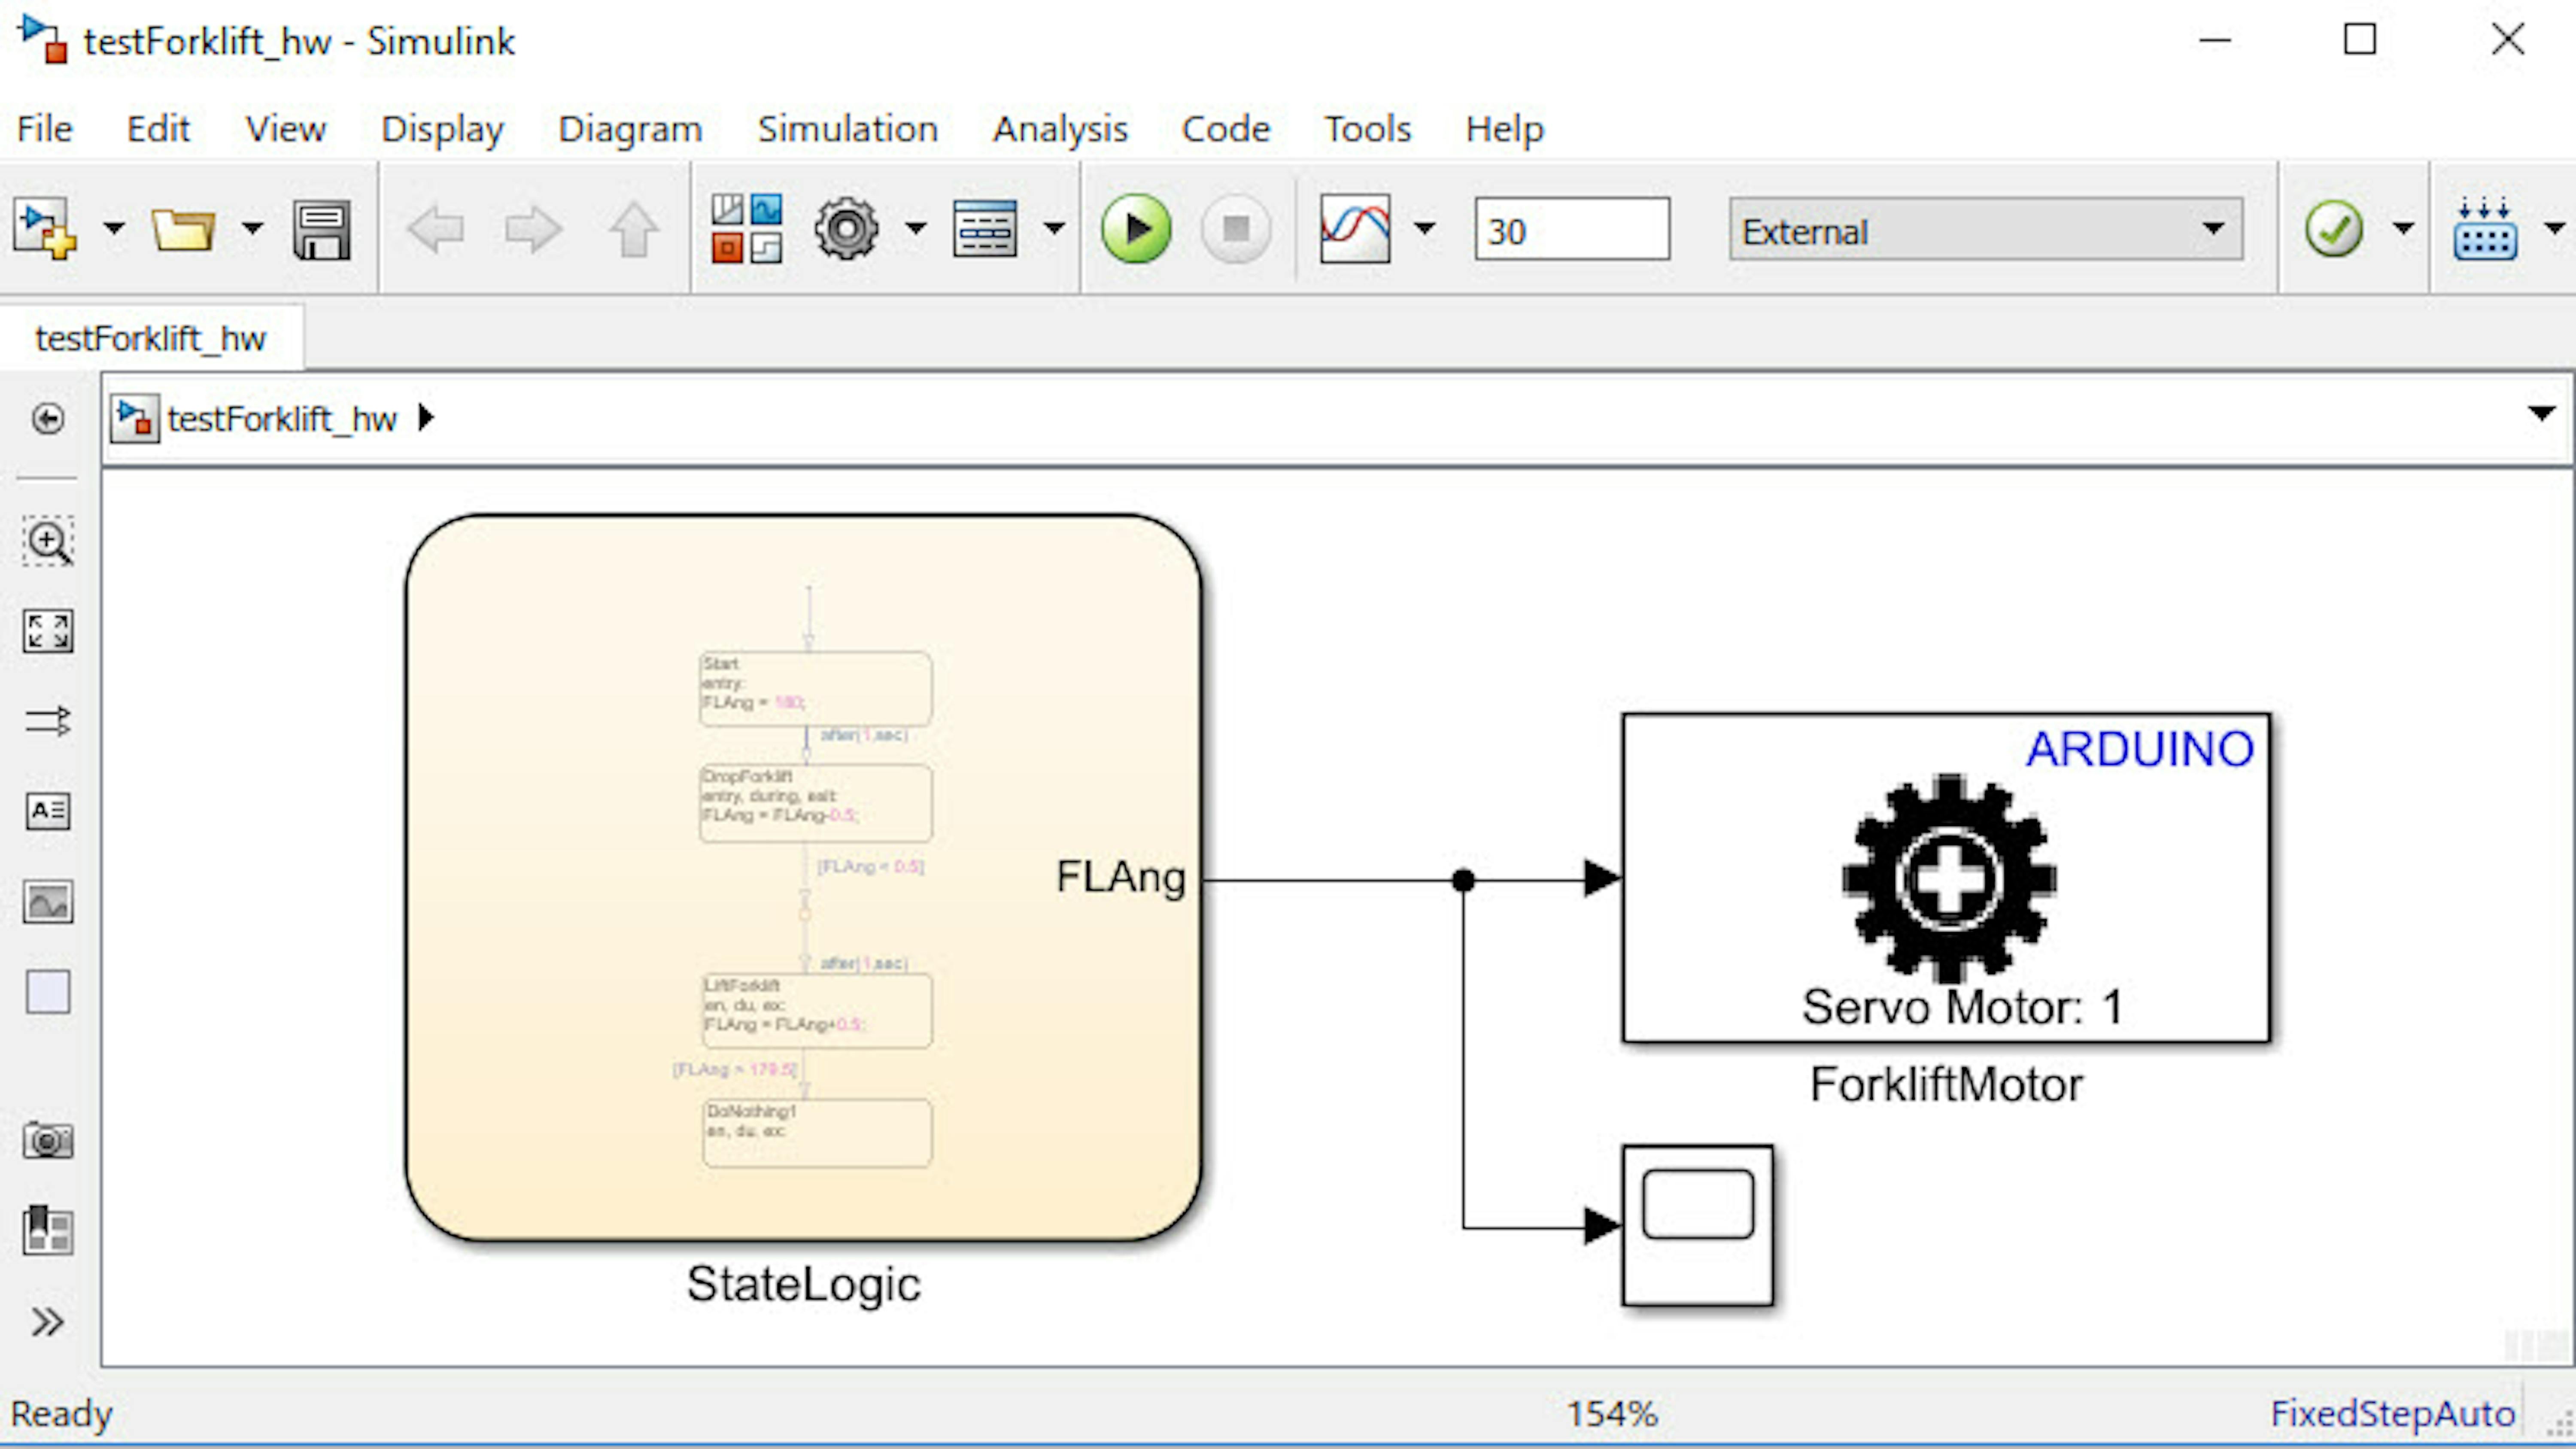Select the ForkliftMotor Servo block
This screenshot has height=1449, width=2576.
tap(1946, 878)
